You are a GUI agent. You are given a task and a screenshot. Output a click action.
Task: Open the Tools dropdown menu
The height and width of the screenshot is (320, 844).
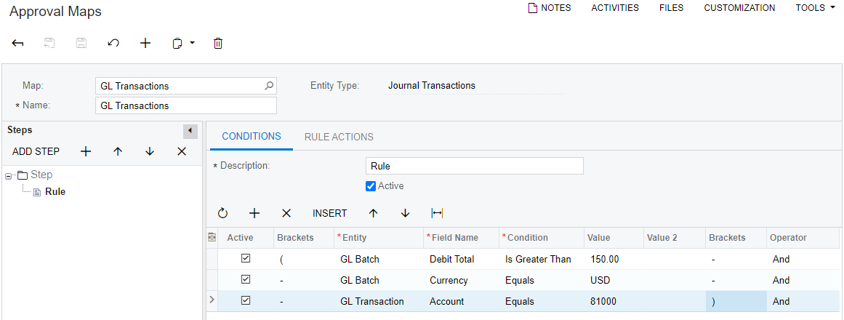[815, 8]
